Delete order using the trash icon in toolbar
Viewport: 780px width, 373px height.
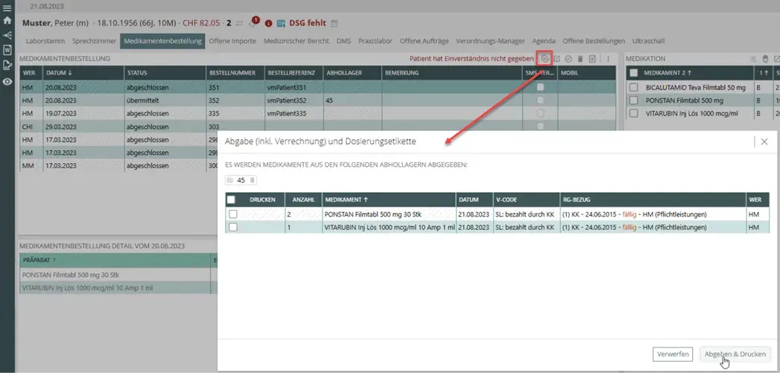click(x=580, y=59)
